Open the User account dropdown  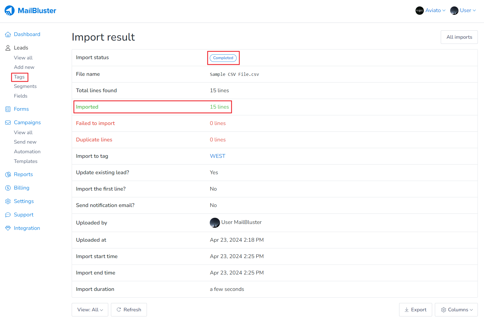click(463, 10)
